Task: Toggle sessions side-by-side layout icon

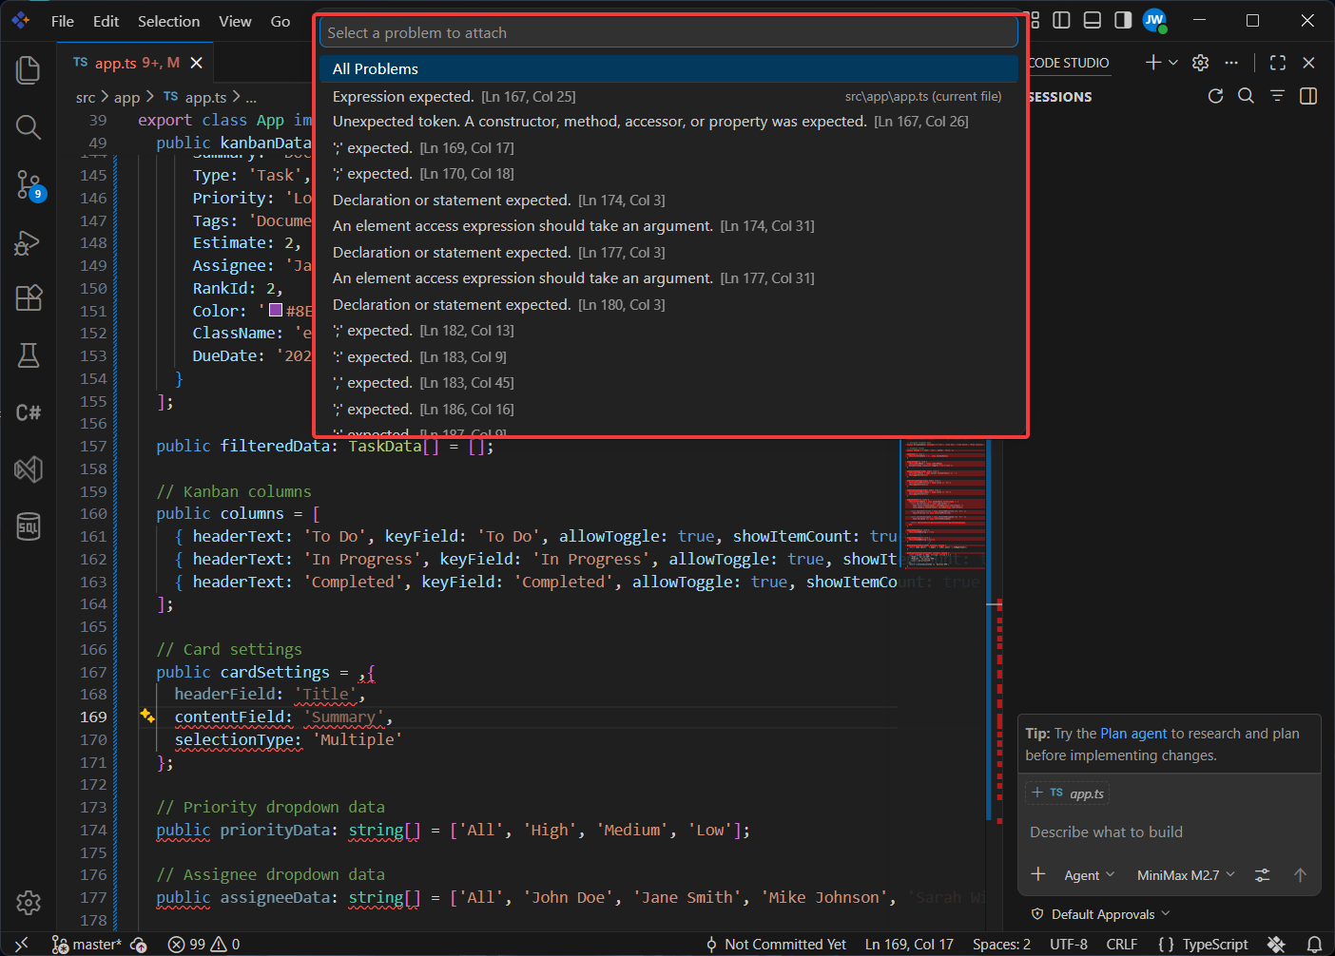Action: (x=1308, y=96)
